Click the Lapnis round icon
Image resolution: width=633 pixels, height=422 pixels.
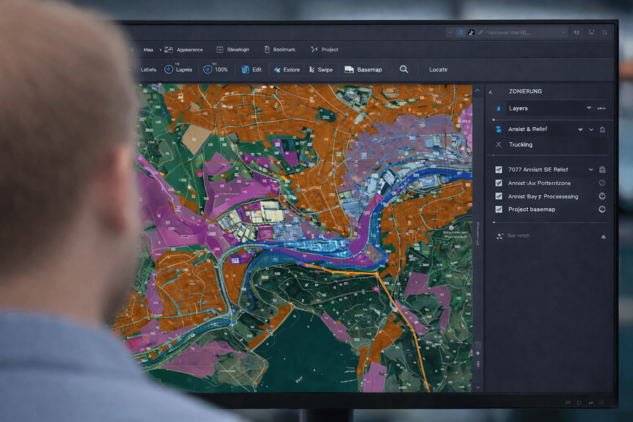click(169, 69)
